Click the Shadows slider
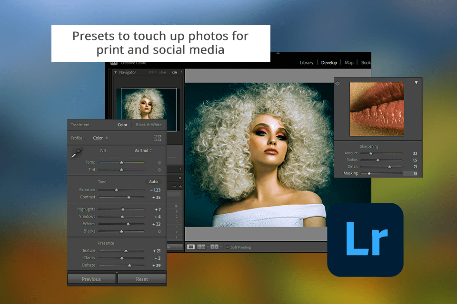Screen dimensions: 457x304 pos(121,217)
